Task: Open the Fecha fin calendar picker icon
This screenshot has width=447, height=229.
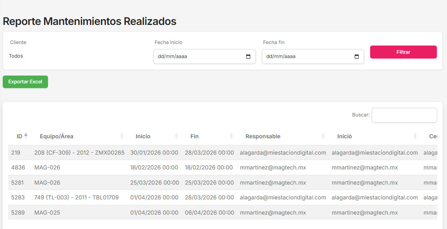Action: 357,56
